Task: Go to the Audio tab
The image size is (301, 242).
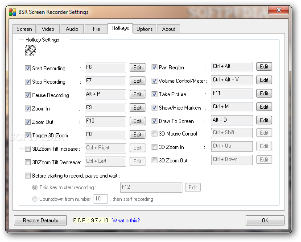Action: (x=72, y=29)
